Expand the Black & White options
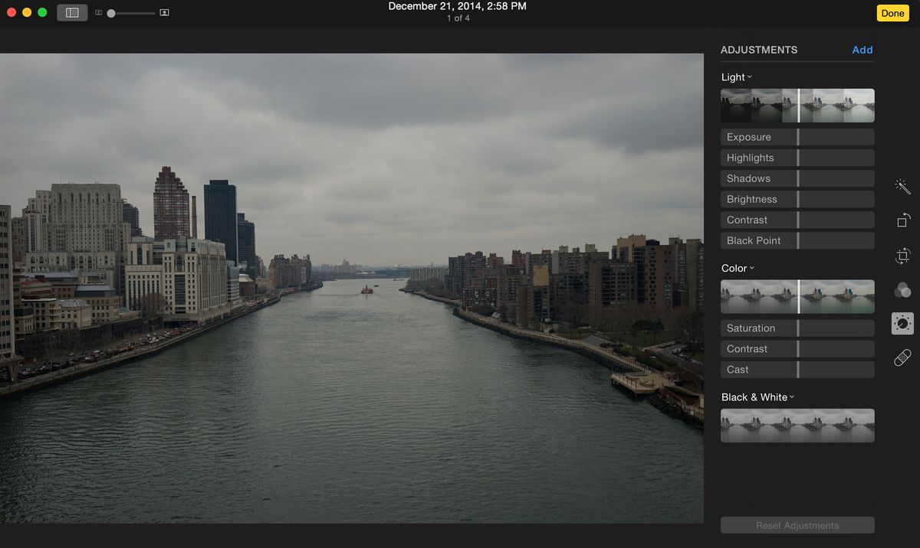Screen dimensions: 920x548 click(x=793, y=396)
